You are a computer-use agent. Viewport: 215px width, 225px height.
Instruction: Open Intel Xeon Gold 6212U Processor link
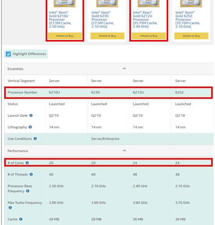[x=145, y=20]
